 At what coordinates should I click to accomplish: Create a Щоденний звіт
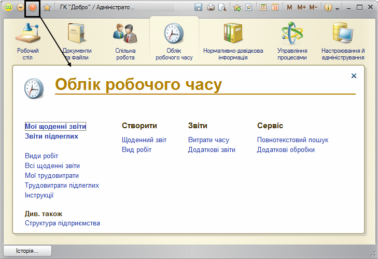(144, 140)
